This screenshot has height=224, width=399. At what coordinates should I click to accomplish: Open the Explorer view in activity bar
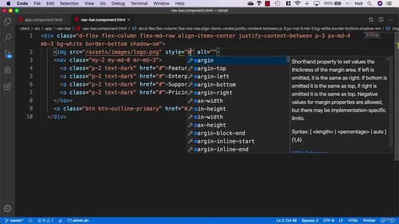(x=7, y=22)
